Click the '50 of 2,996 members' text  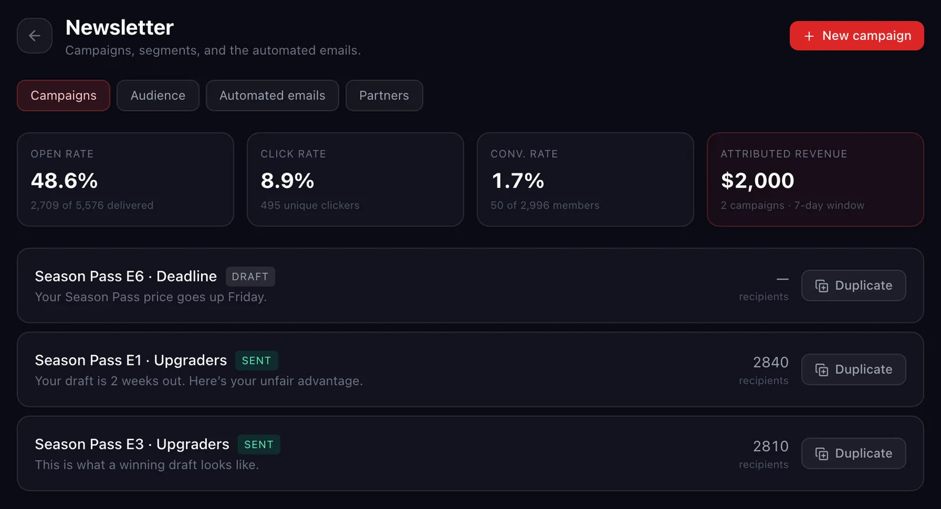click(x=545, y=205)
